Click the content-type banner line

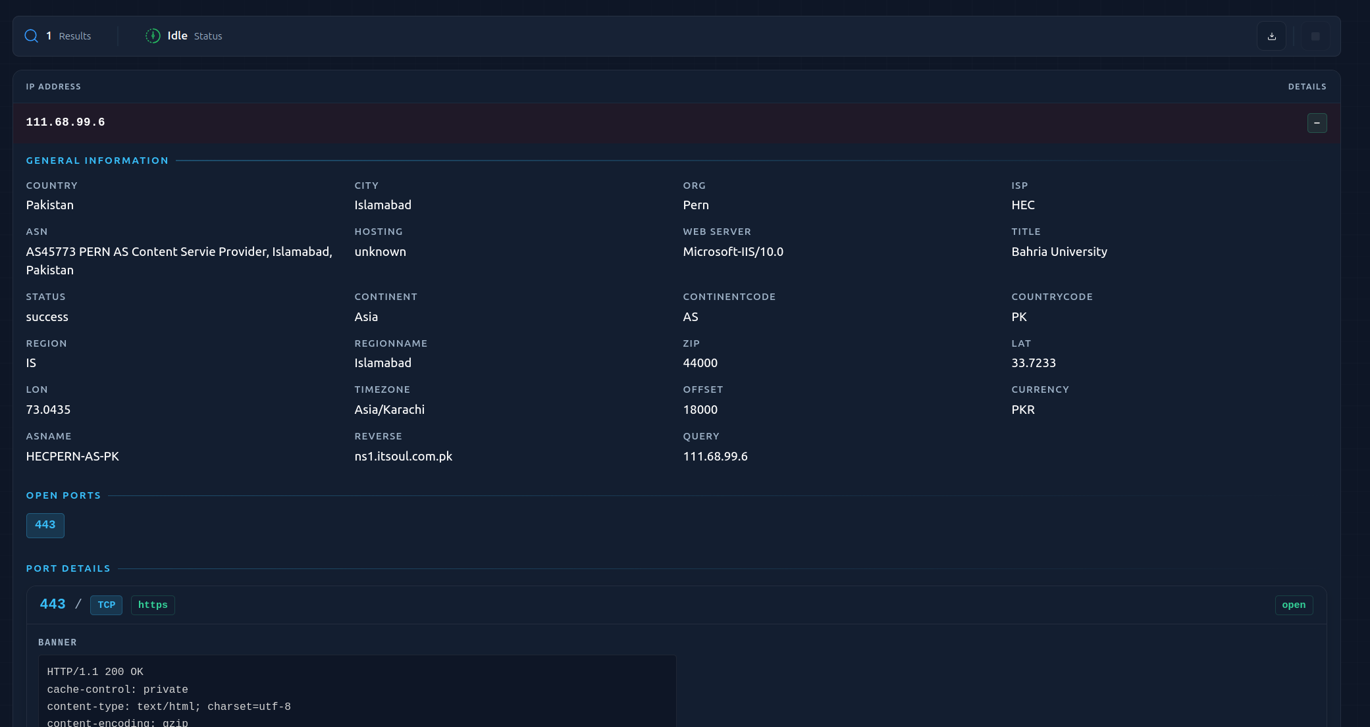click(x=169, y=707)
